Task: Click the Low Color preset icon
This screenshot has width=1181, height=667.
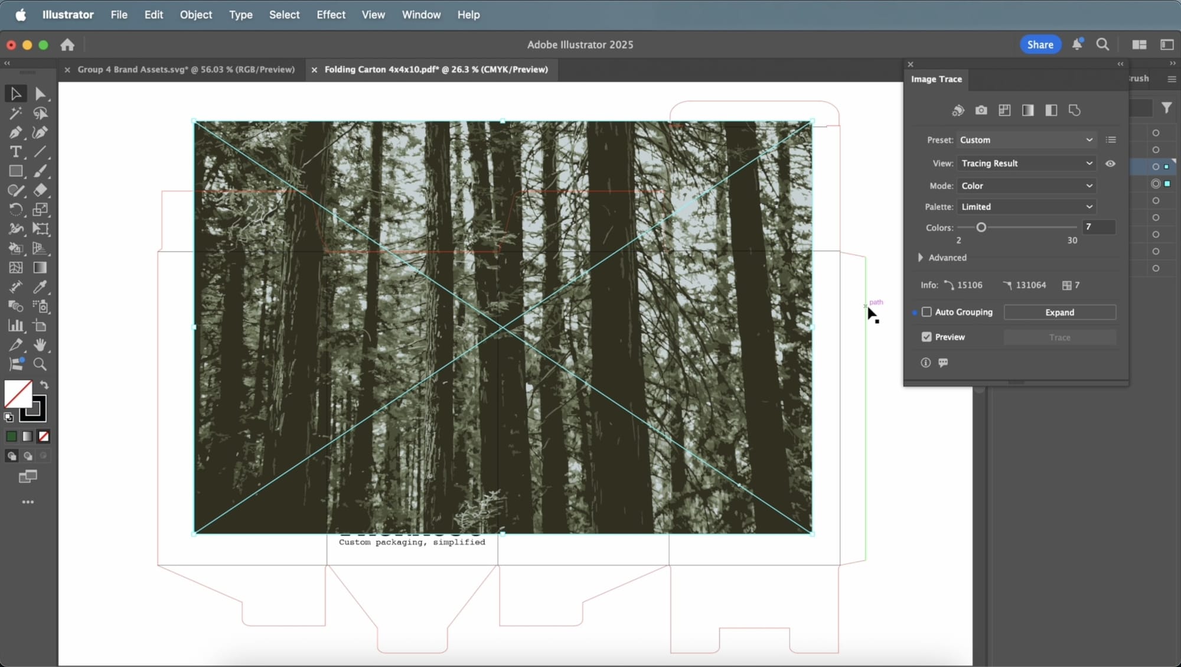Action: tap(1004, 110)
